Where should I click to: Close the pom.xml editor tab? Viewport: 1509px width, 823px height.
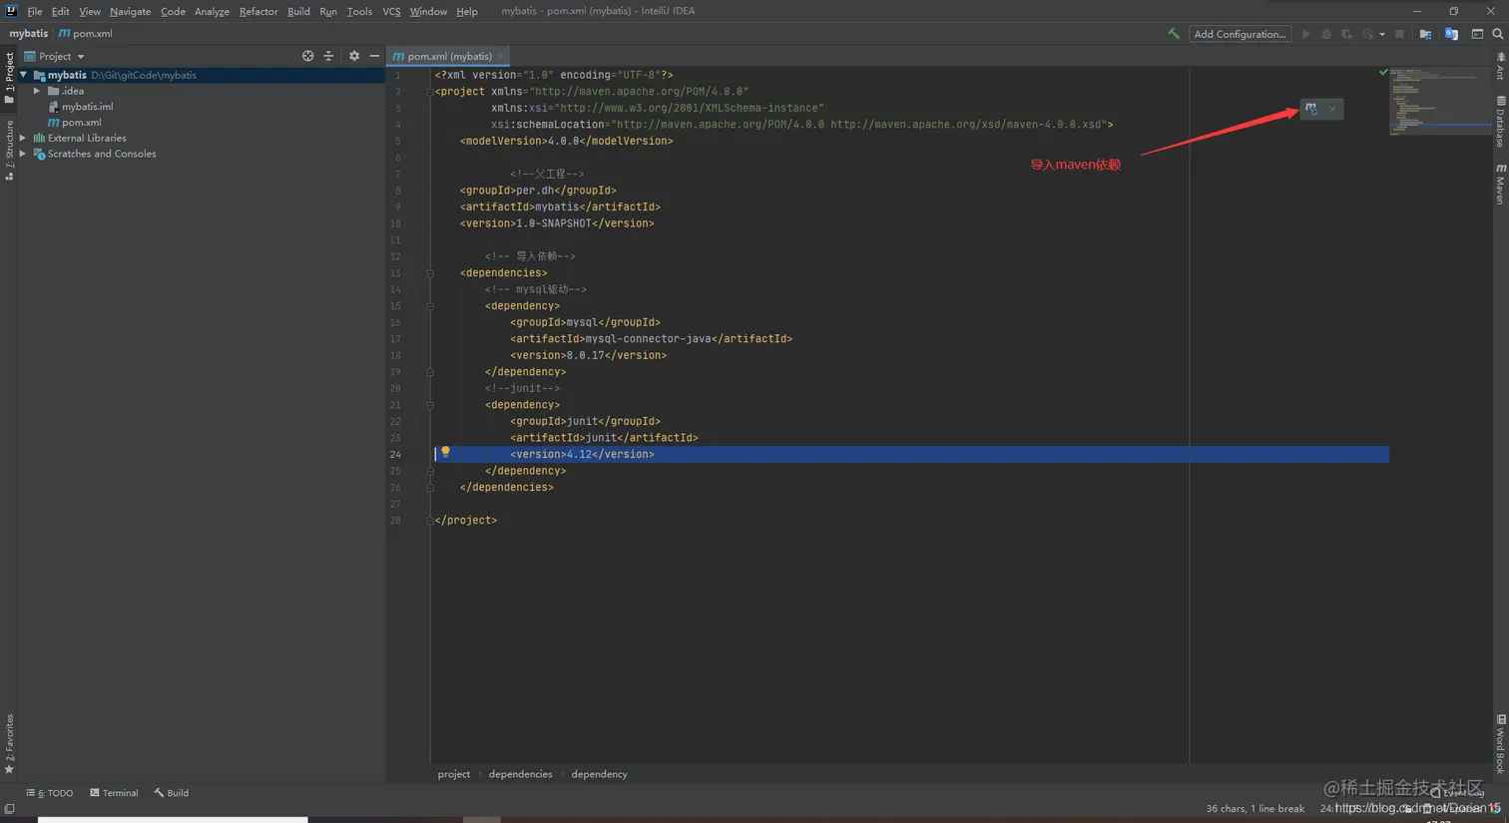pyautogui.click(x=501, y=56)
